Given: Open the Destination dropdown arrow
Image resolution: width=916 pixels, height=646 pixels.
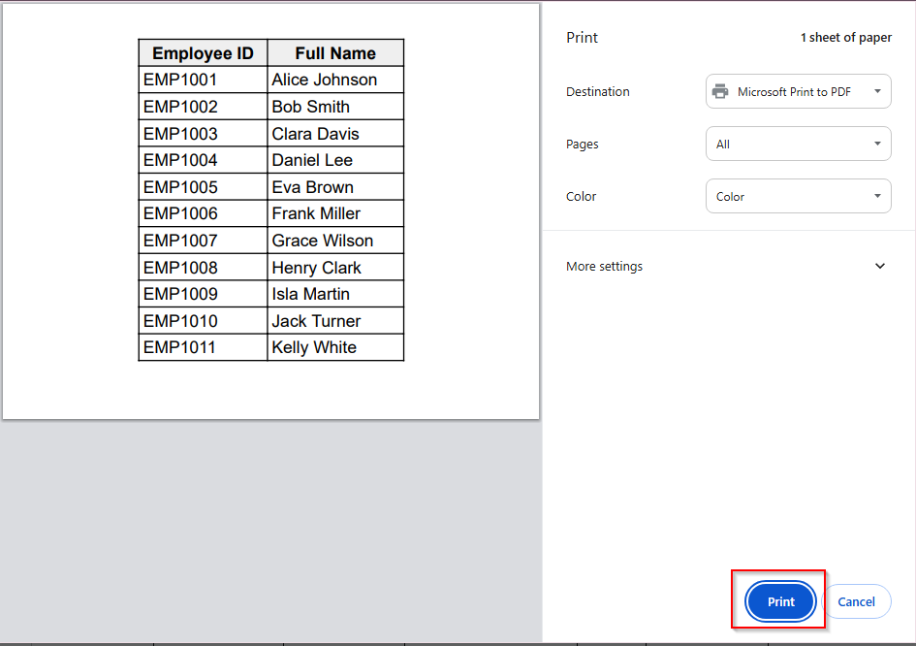Looking at the screenshot, I should [x=876, y=92].
